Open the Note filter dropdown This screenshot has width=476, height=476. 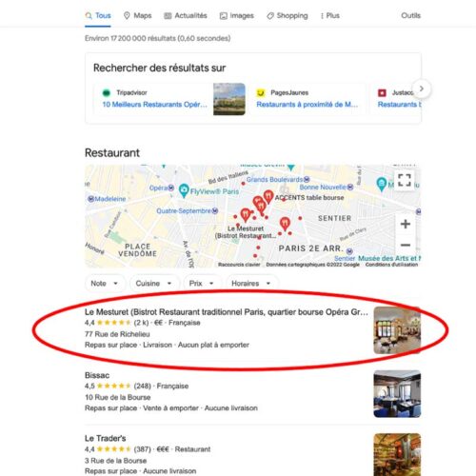[105, 283]
